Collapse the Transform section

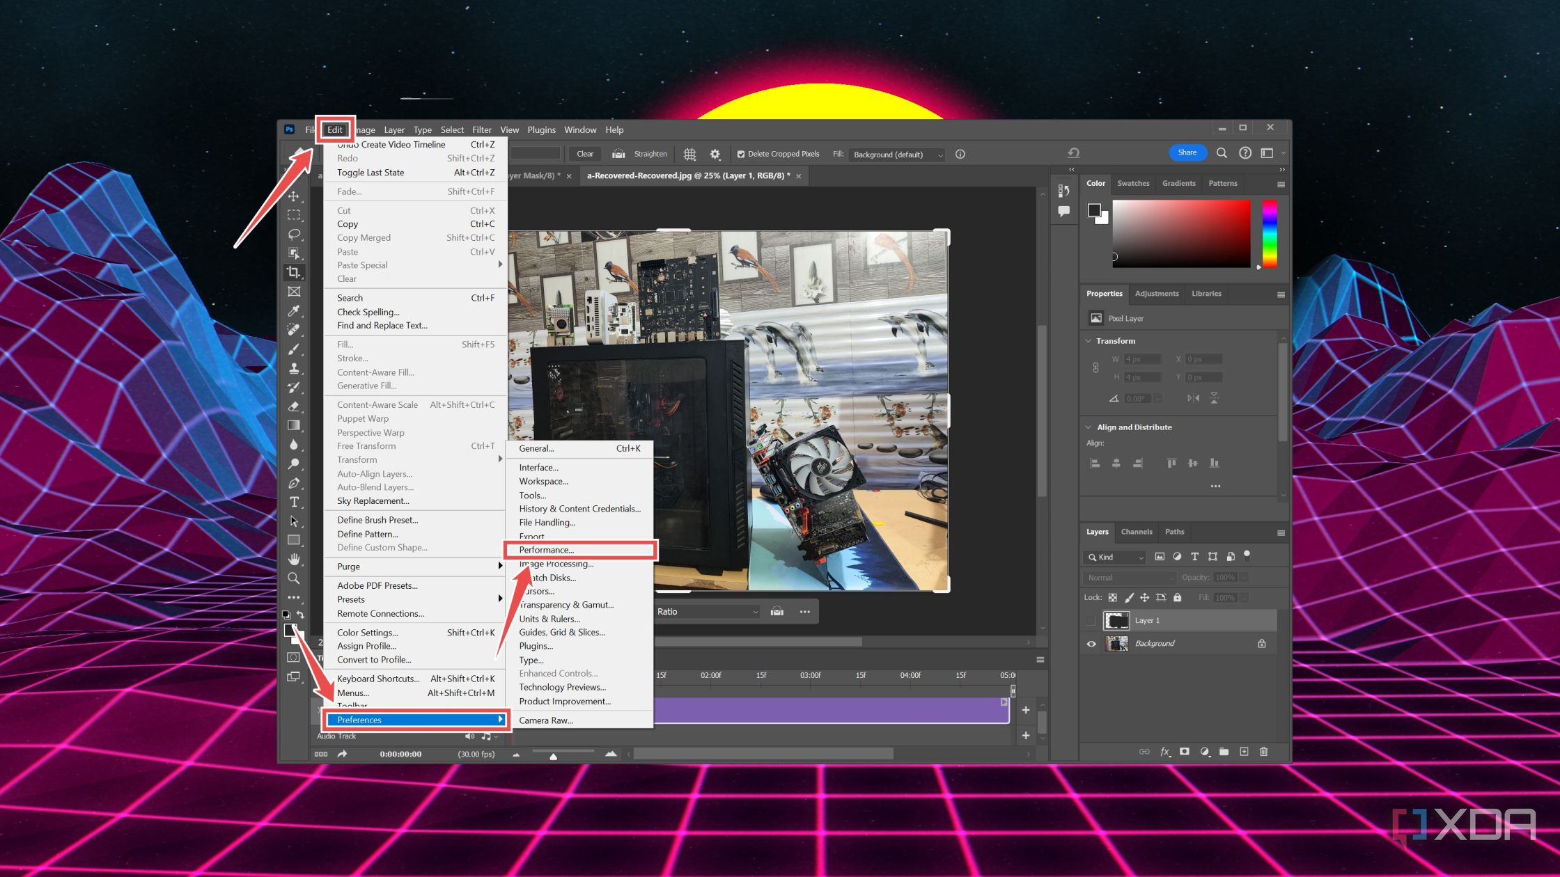(x=1089, y=341)
